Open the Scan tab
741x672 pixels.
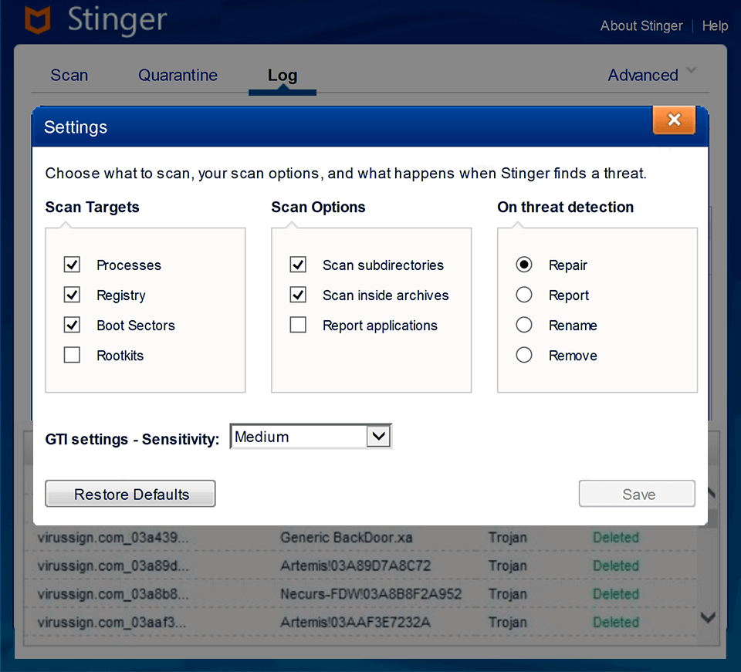[x=69, y=75]
